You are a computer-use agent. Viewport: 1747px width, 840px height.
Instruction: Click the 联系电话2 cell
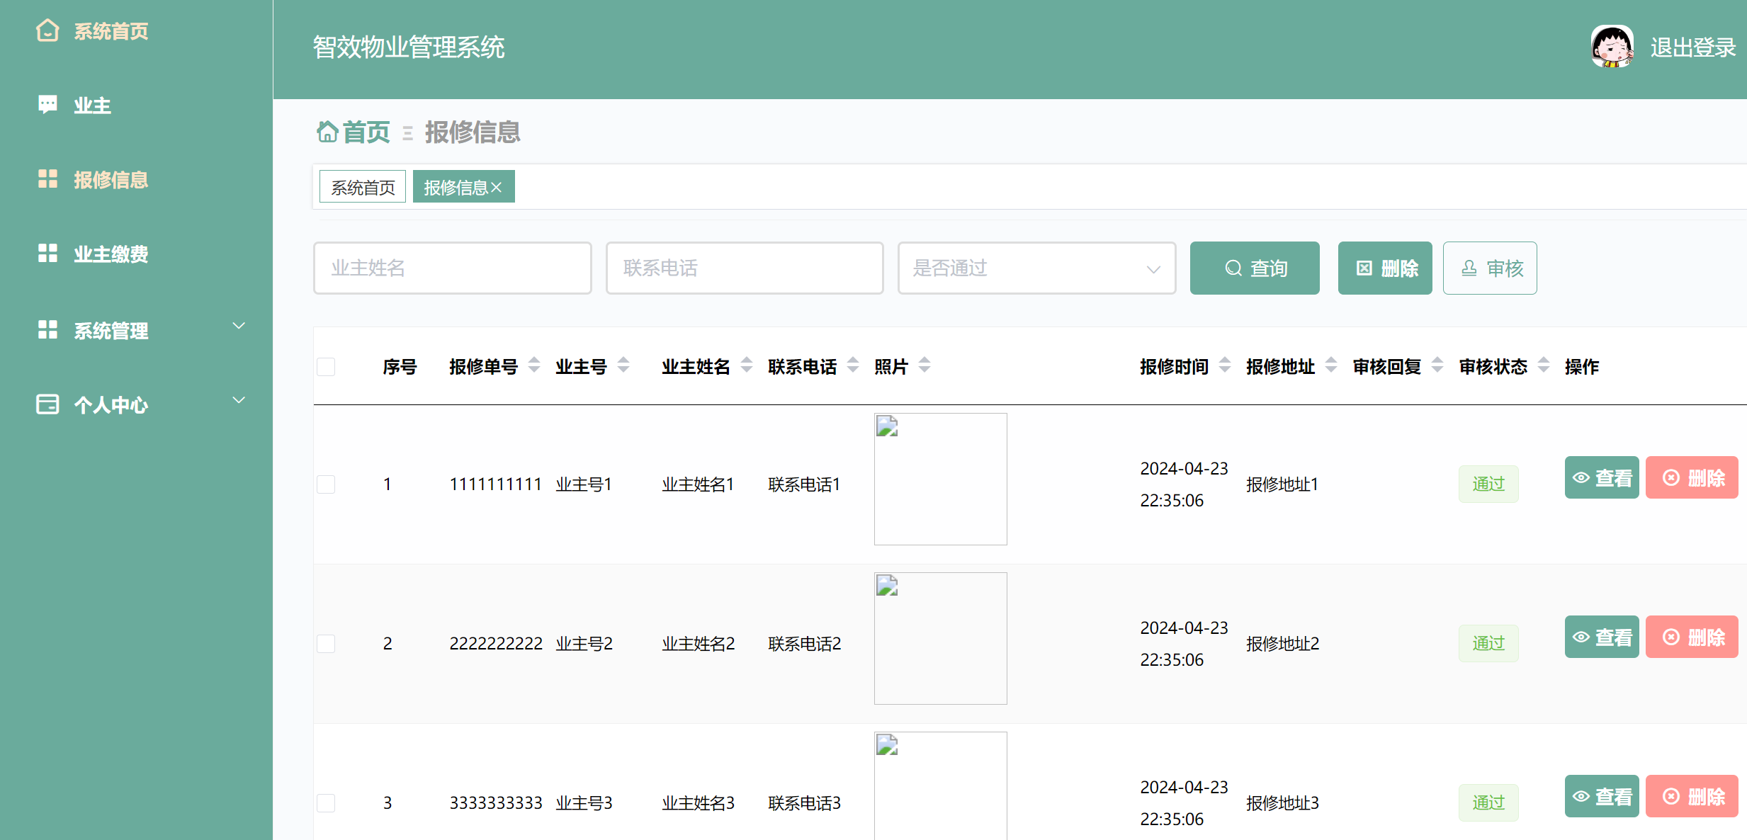click(x=805, y=644)
